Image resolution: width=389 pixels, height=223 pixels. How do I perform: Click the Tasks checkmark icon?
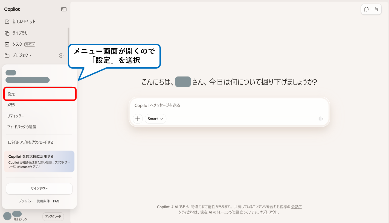7,44
